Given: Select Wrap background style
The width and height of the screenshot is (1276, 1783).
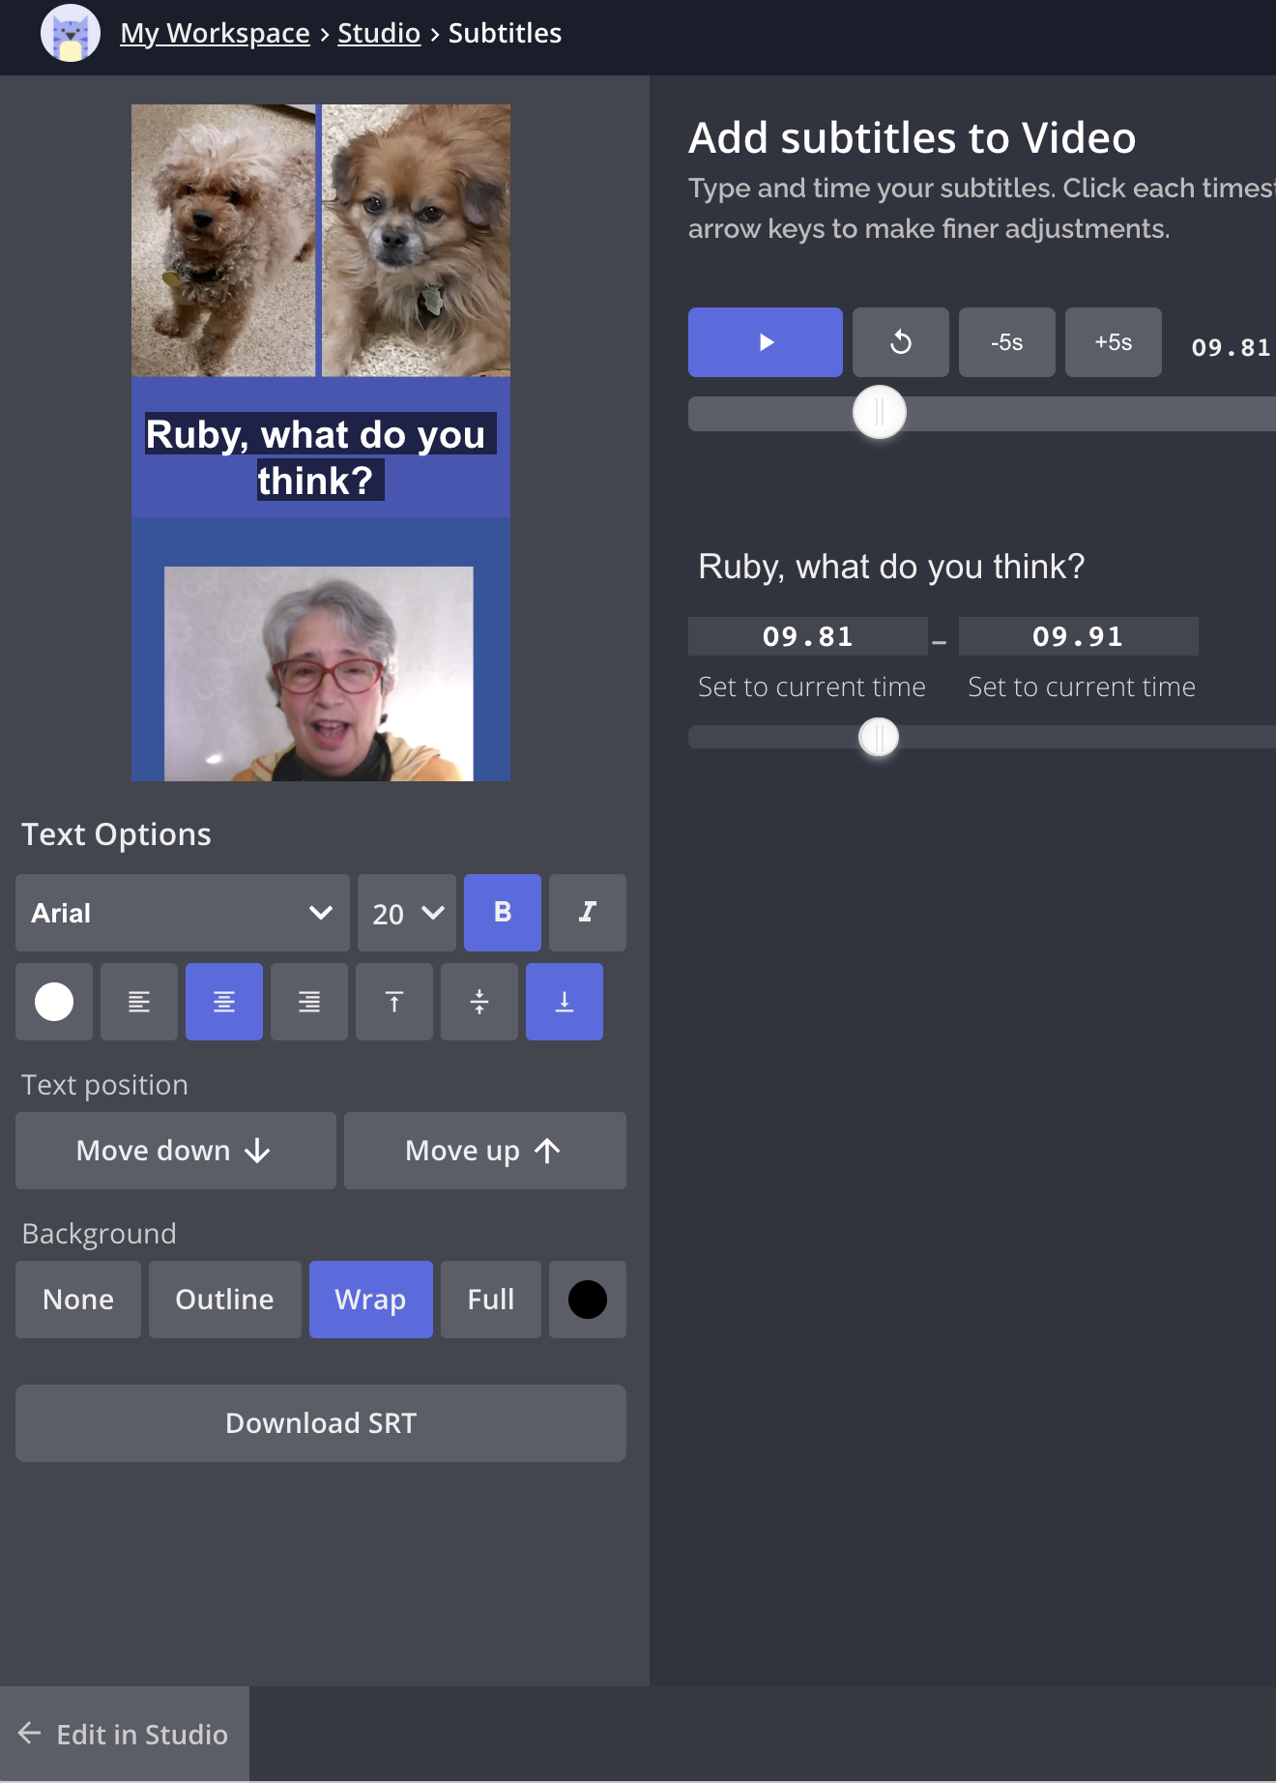Looking at the screenshot, I should pyautogui.click(x=370, y=1300).
